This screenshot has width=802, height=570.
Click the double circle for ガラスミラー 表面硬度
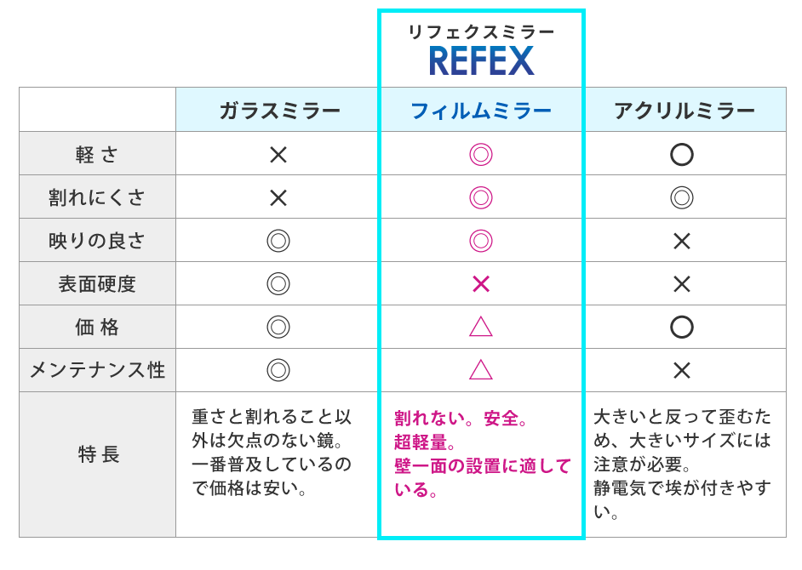click(x=278, y=284)
